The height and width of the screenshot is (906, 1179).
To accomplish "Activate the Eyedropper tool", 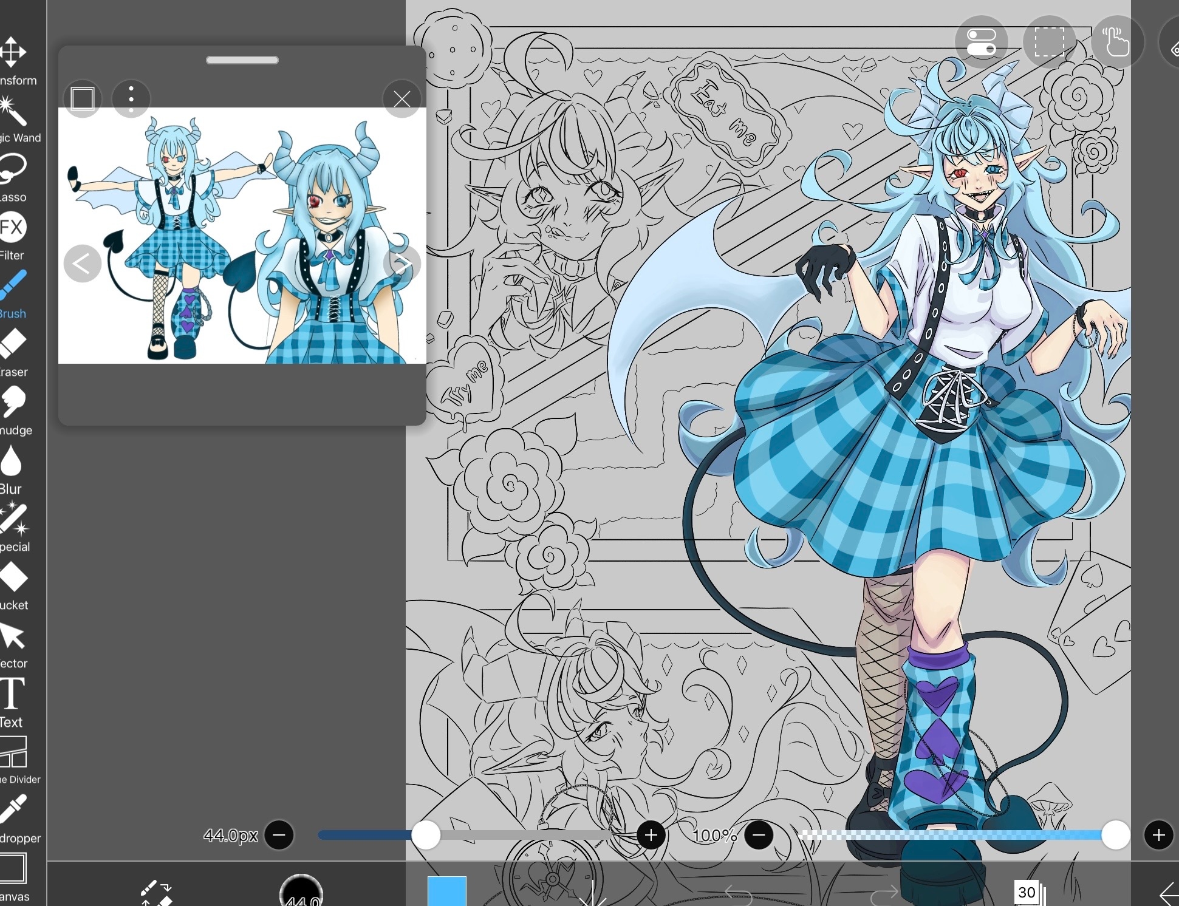I will pos(13,809).
